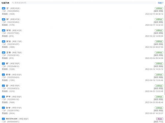Click the MR badge for patient 张*云

[4, 41]
